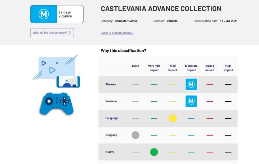259x164 pixels.
Task: Click the black High impact dash in Violence row
Action: point(228,102)
